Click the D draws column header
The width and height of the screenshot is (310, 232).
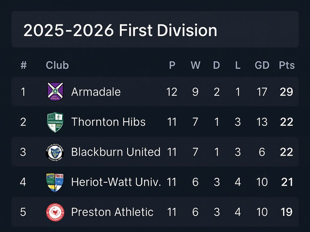point(216,65)
